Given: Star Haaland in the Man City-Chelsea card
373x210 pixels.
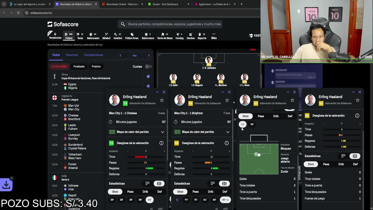Looking at the screenshot, I should 162,100.
